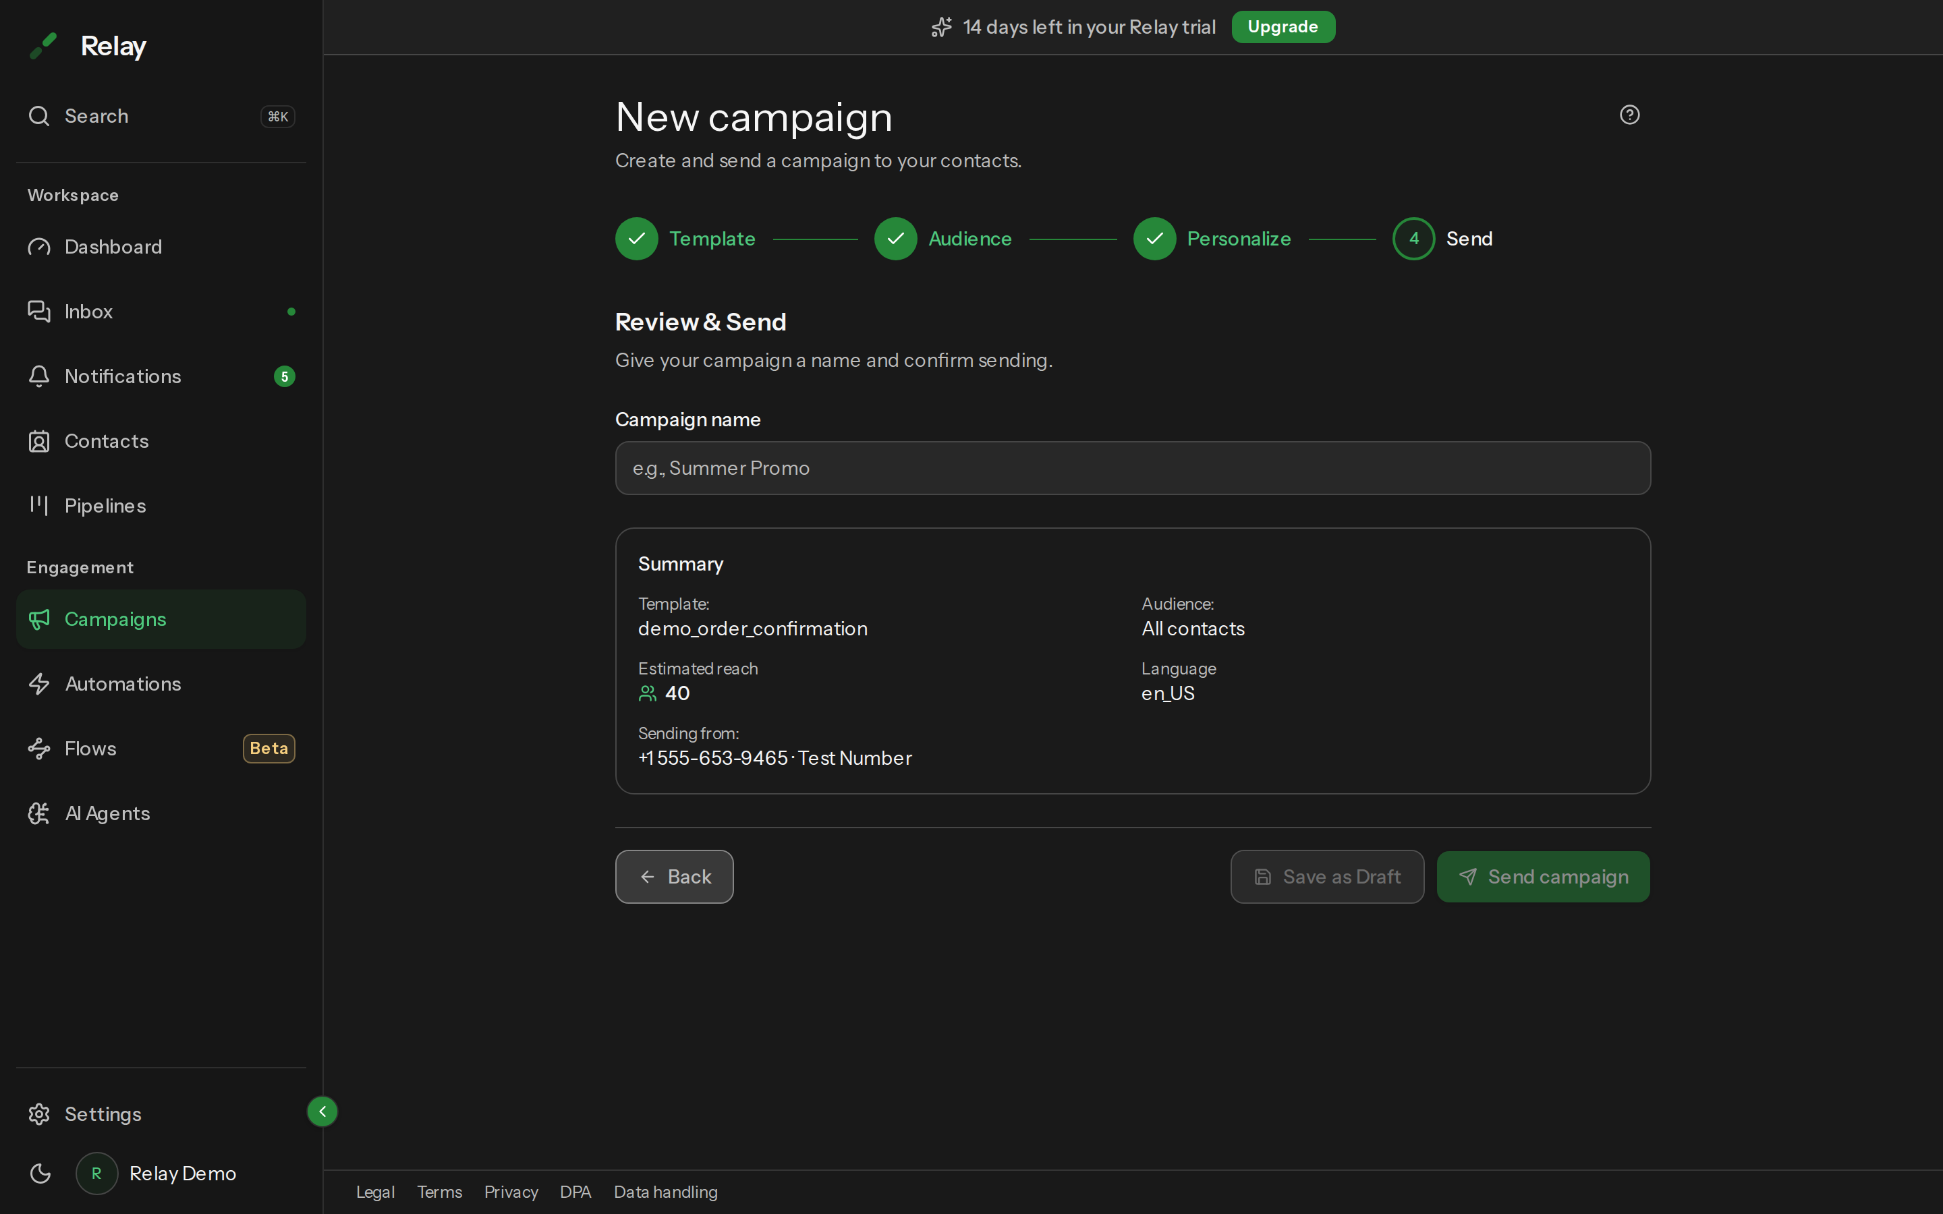Click the Settings gear icon
1943x1214 pixels.
pos(39,1114)
